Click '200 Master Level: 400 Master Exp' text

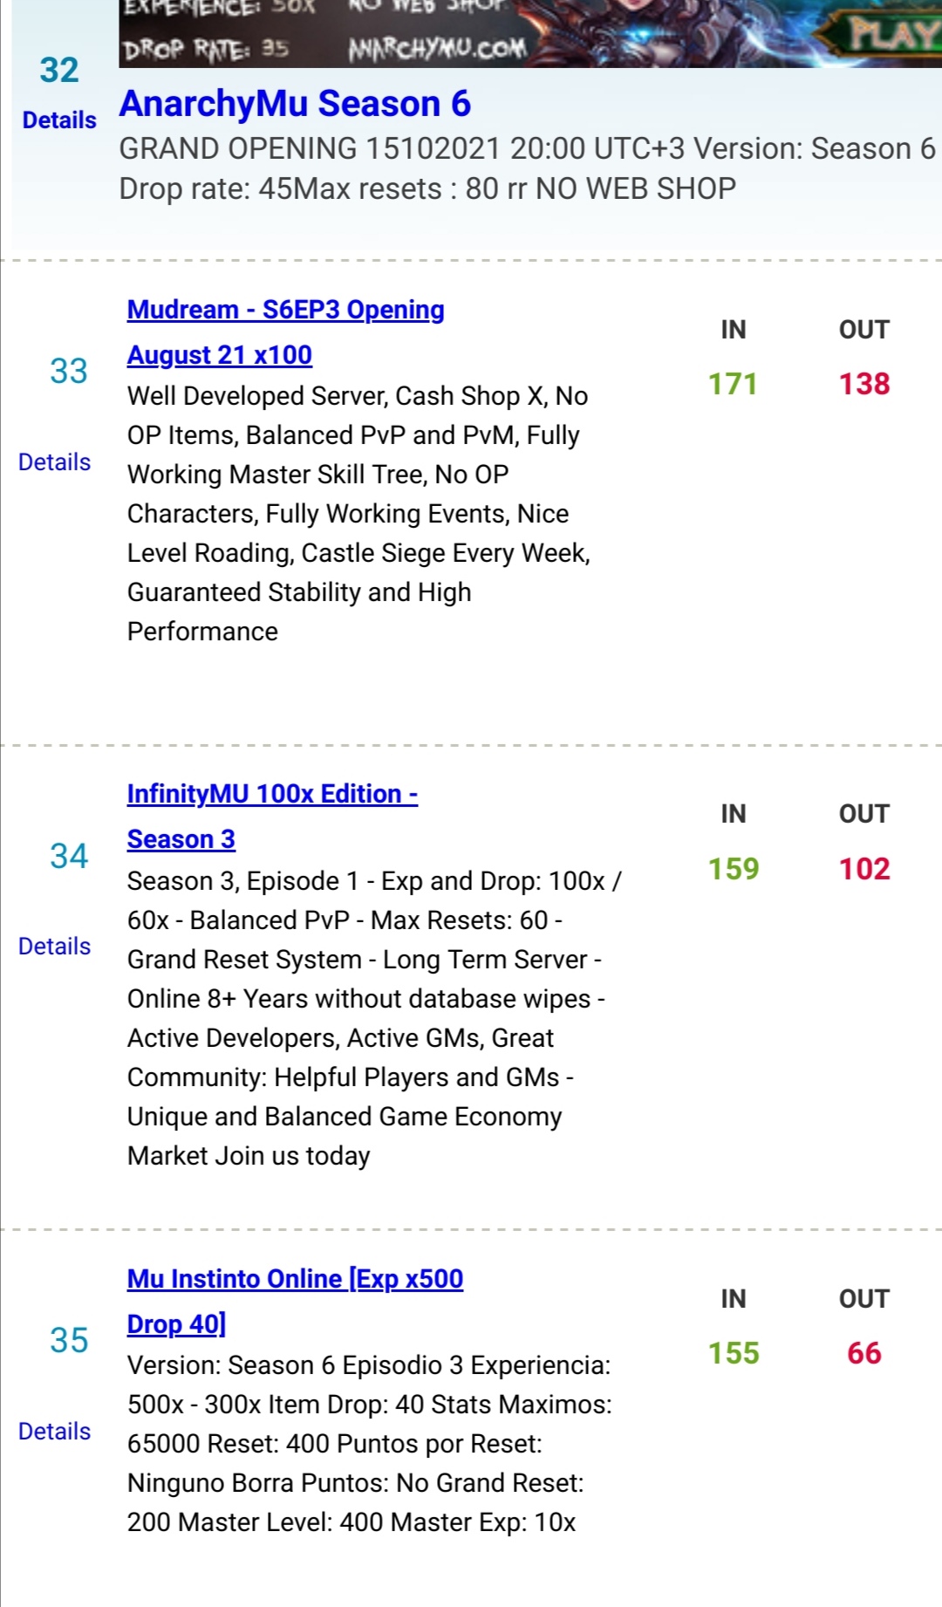coord(352,1522)
